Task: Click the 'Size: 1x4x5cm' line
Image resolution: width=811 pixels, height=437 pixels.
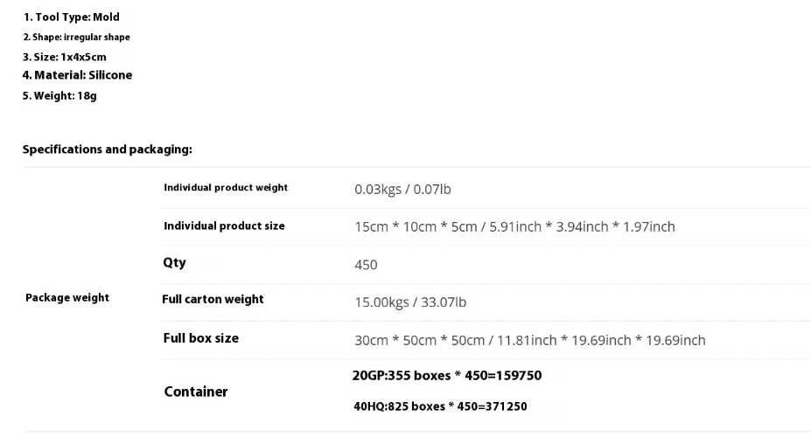Action: coord(65,57)
